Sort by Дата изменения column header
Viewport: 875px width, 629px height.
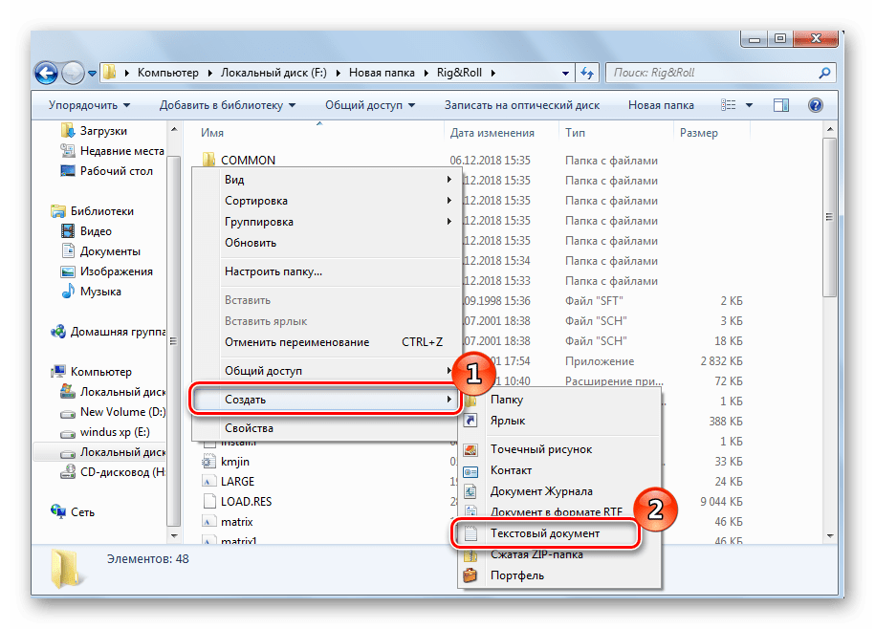pos(492,133)
